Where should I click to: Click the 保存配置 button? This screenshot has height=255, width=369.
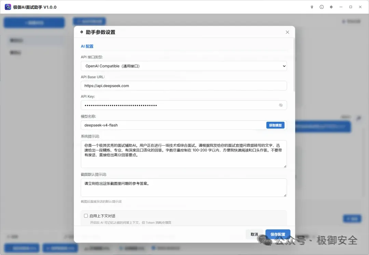click(278, 234)
